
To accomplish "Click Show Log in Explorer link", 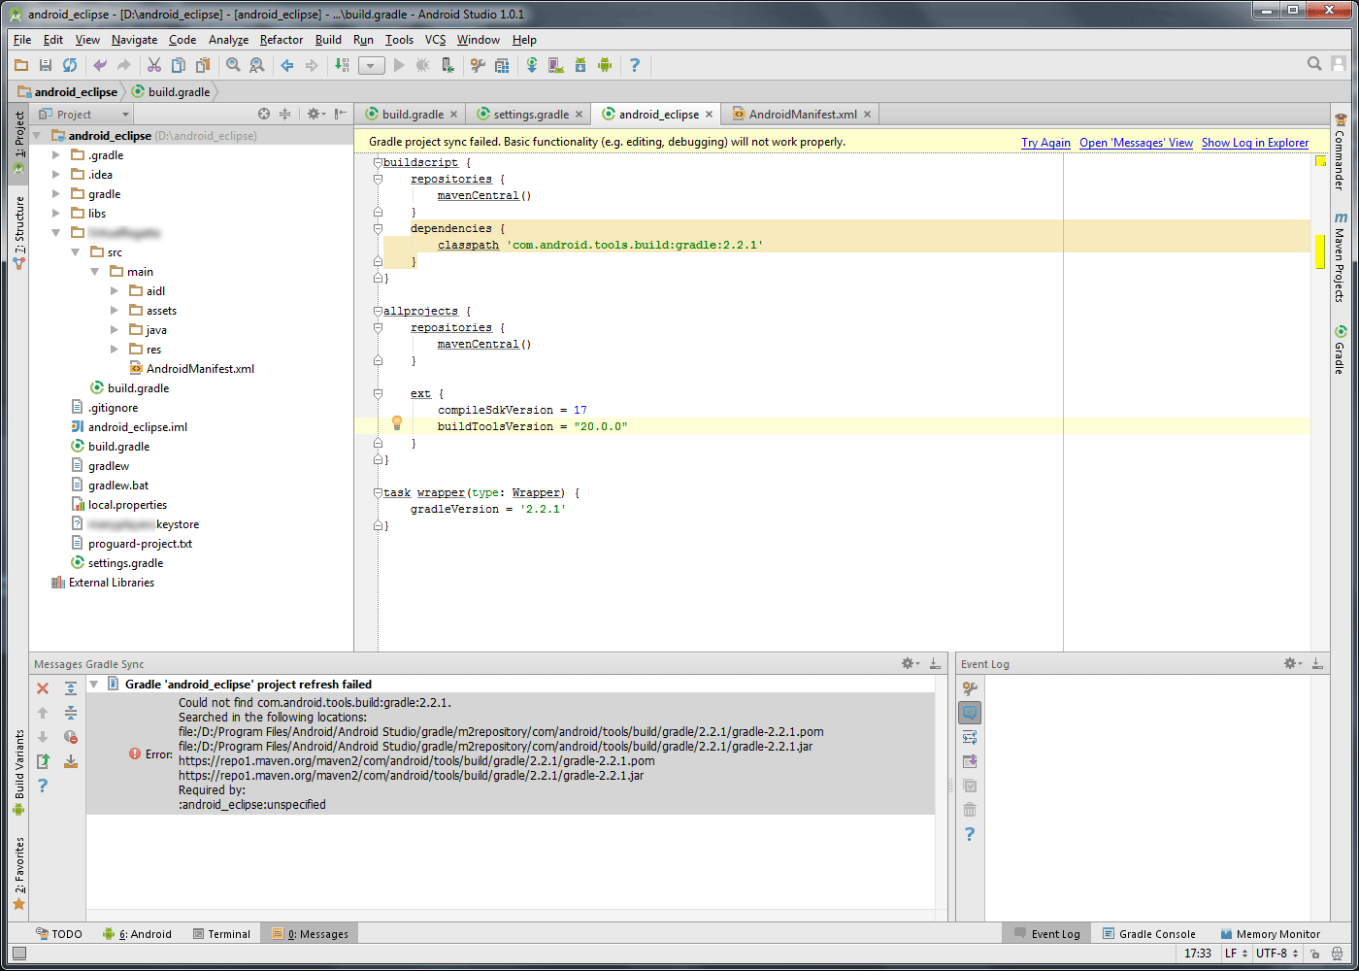I will click(x=1255, y=143).
